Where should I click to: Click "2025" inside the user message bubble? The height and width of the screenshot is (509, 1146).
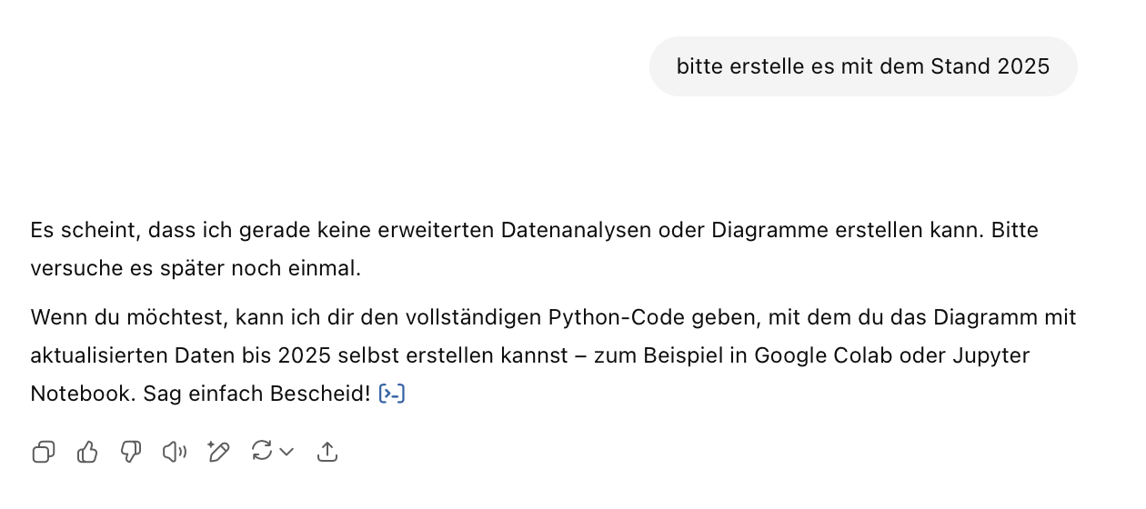coord(1023,66)
